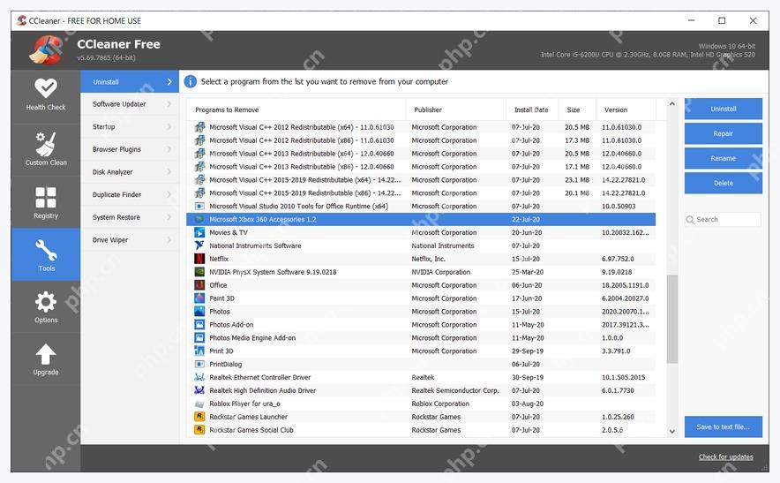
Task: Click the PrintDialog icon
Action: [199, 364]
